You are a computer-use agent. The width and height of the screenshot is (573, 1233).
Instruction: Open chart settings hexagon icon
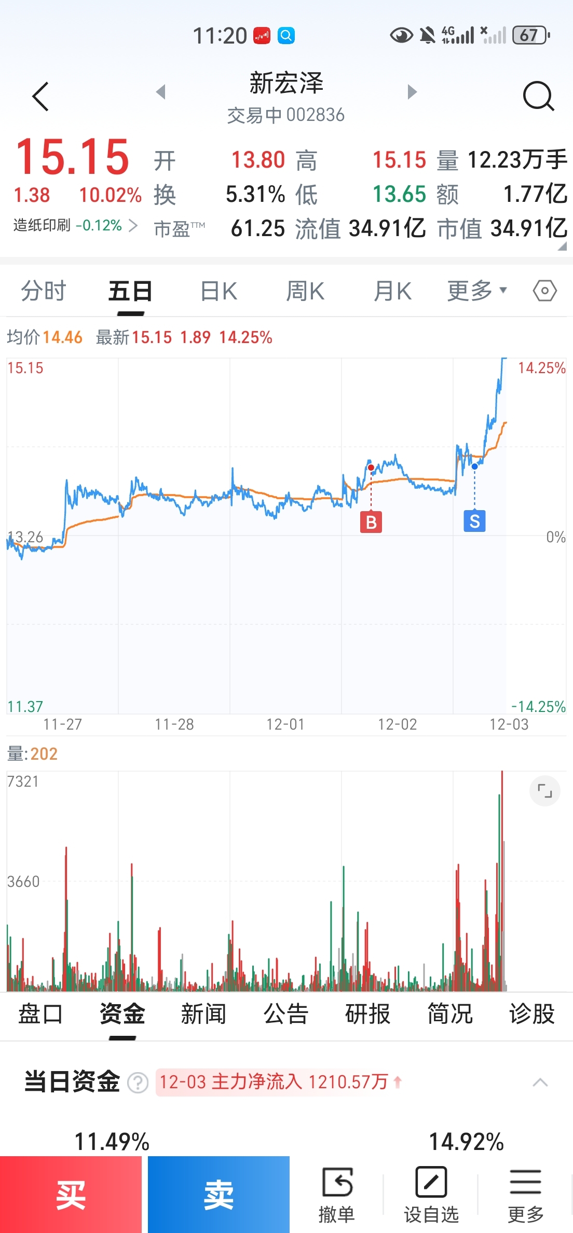(x=544, y=291)
